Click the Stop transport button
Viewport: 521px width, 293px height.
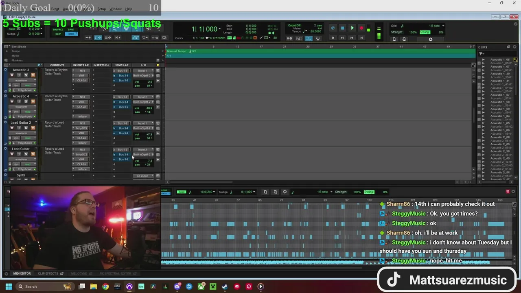(x=342, y=28)
